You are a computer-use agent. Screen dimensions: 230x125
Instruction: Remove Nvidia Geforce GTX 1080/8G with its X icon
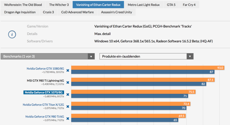[x=68, y=70]
